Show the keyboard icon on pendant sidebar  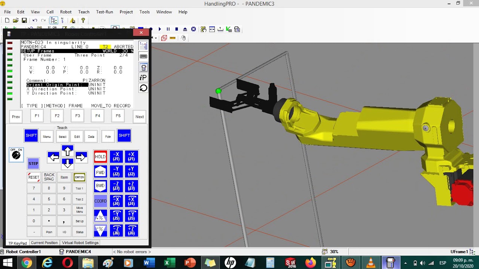(x=143, y=56)
